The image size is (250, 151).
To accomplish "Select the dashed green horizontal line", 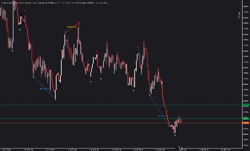I will click(x=121, y=105).
